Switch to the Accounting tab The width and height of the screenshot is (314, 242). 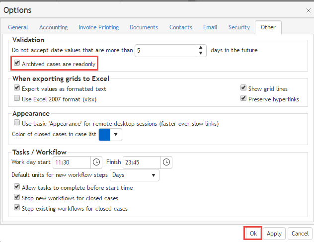coord(53,27)
